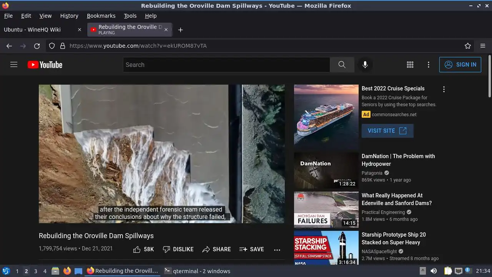The image size is (492, 277).
Task: Open the File menu
Action: point(8,16)
